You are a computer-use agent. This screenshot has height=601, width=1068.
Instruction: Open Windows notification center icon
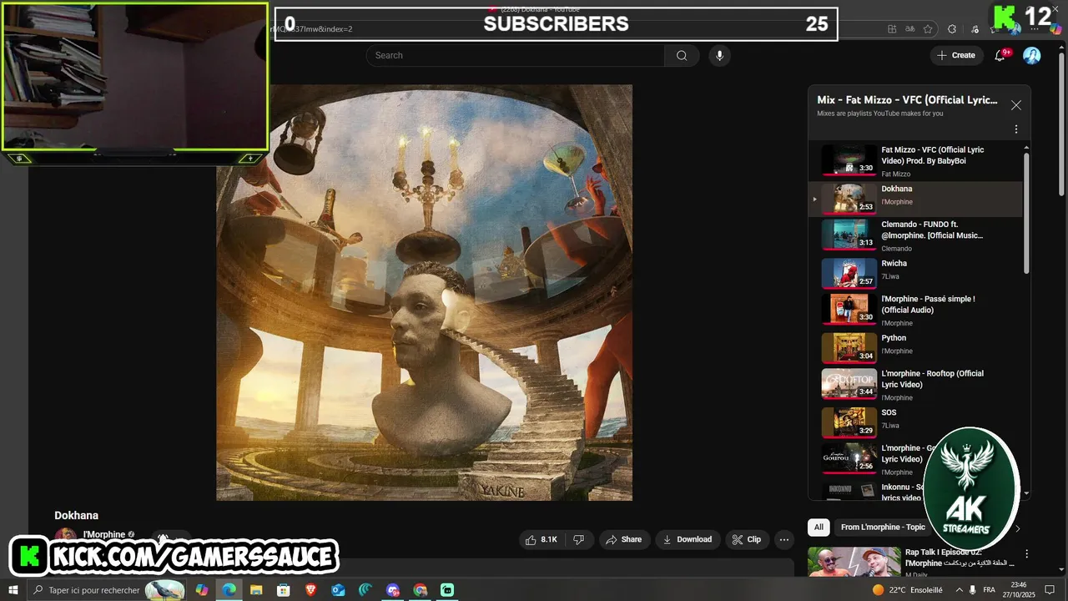coord(1050,590)
